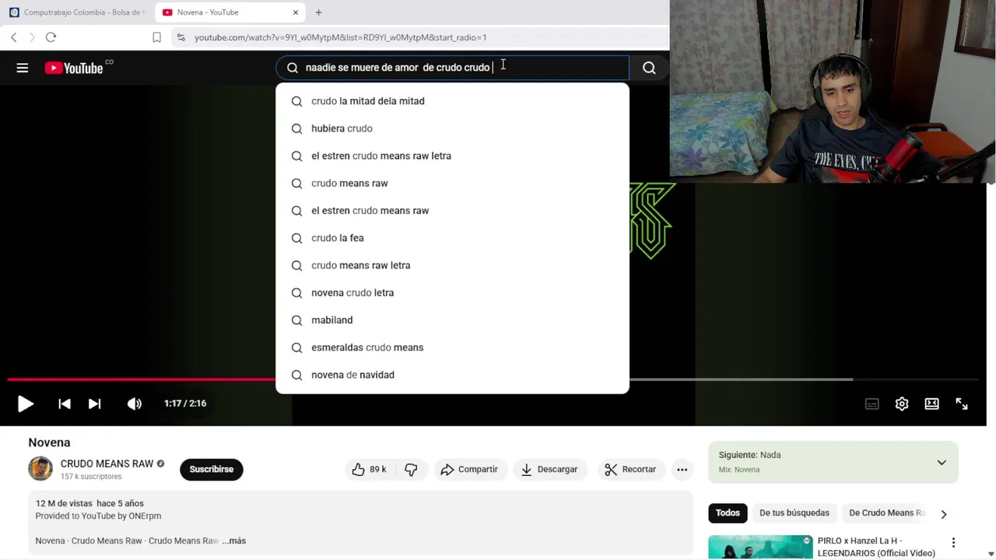Select the Todos filter chip
This screenshot has height=560, width=996.
pos(728,513)
